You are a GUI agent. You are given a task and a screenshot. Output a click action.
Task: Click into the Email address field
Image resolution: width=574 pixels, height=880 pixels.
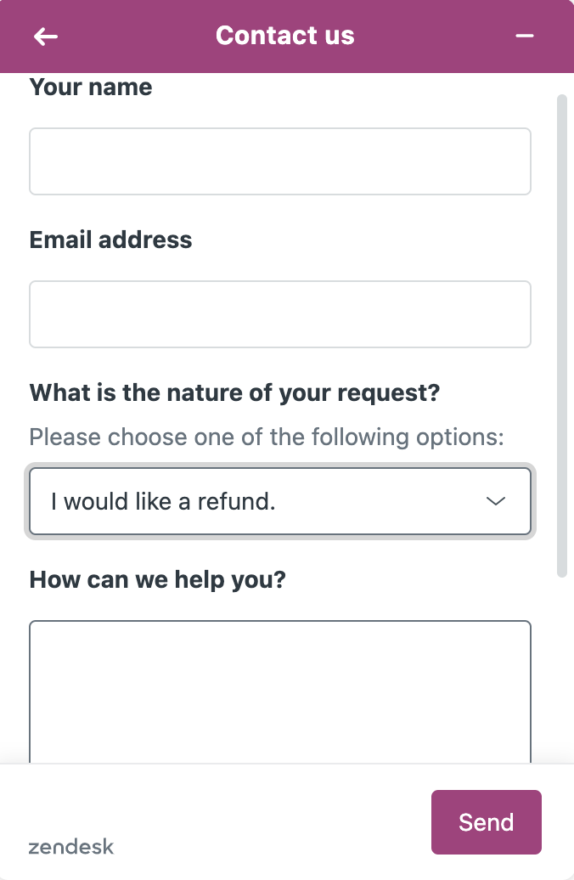coord(280,314)
